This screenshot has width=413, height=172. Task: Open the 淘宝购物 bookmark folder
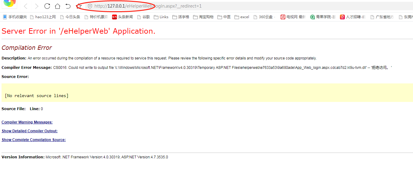click(x=203, y=17)
